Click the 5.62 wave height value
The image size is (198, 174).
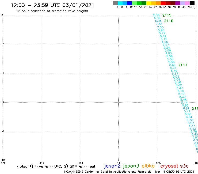click(179, 85)
